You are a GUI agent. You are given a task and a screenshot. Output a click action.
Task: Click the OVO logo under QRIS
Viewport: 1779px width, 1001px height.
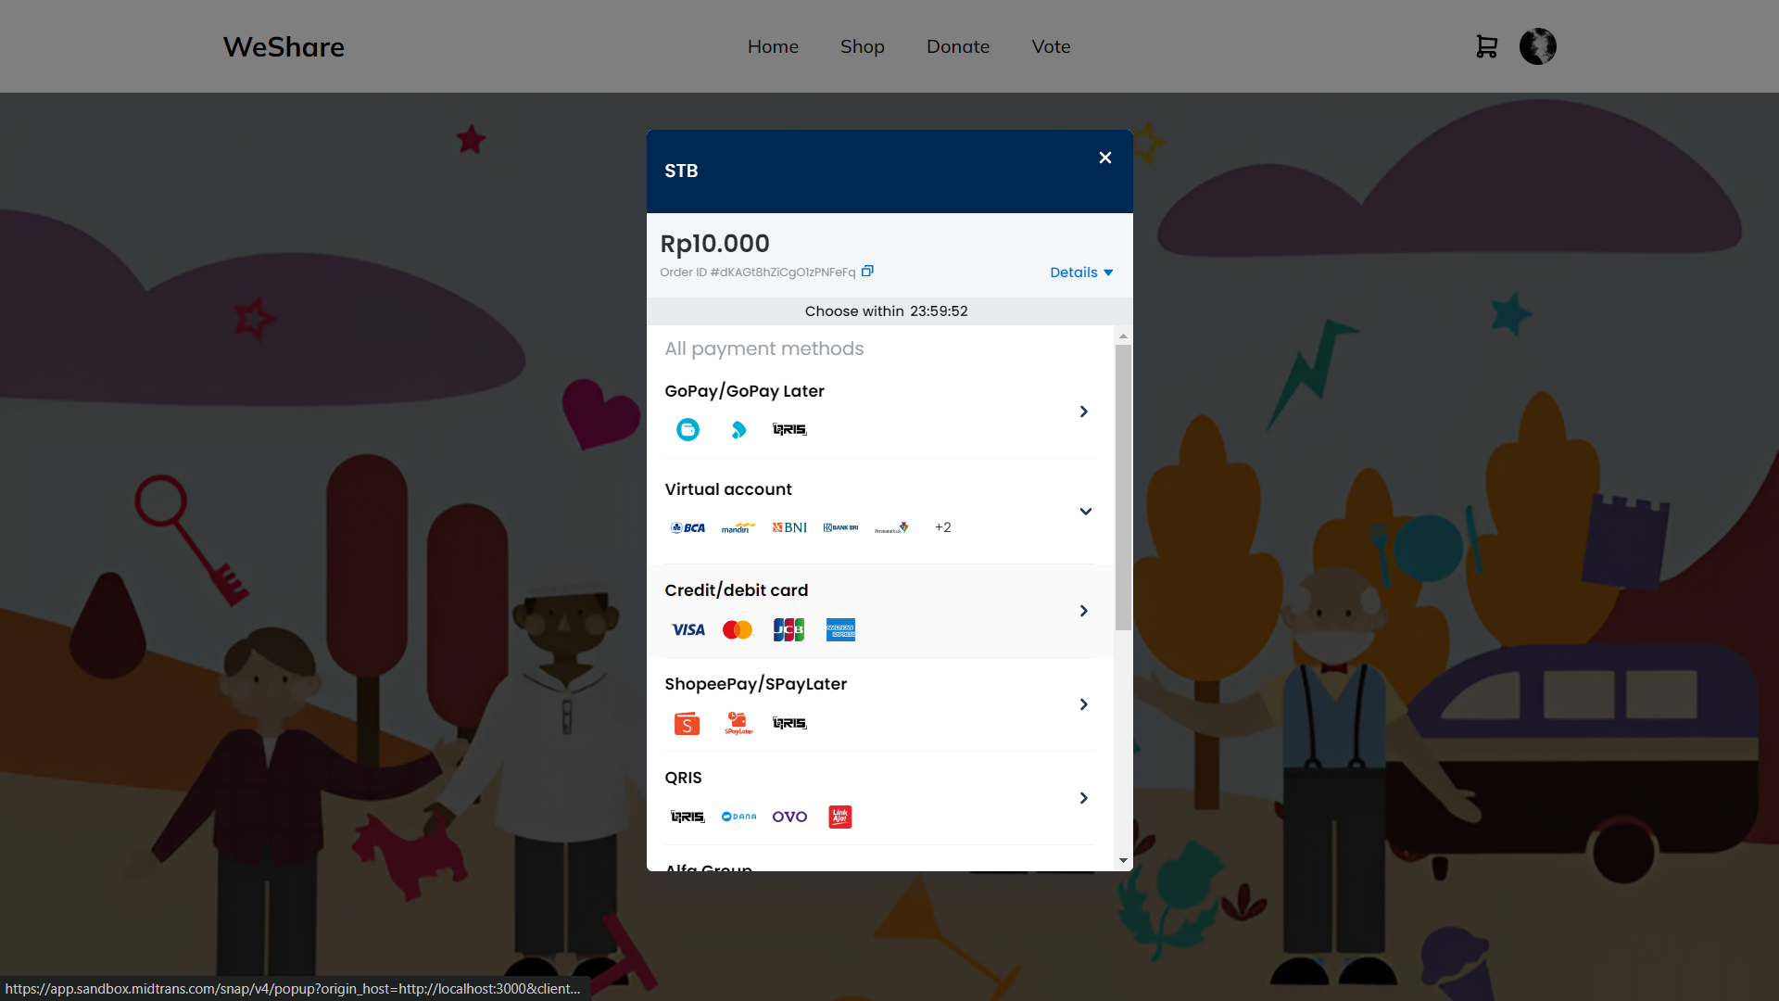pyautogui.click(x=789, y=817)
